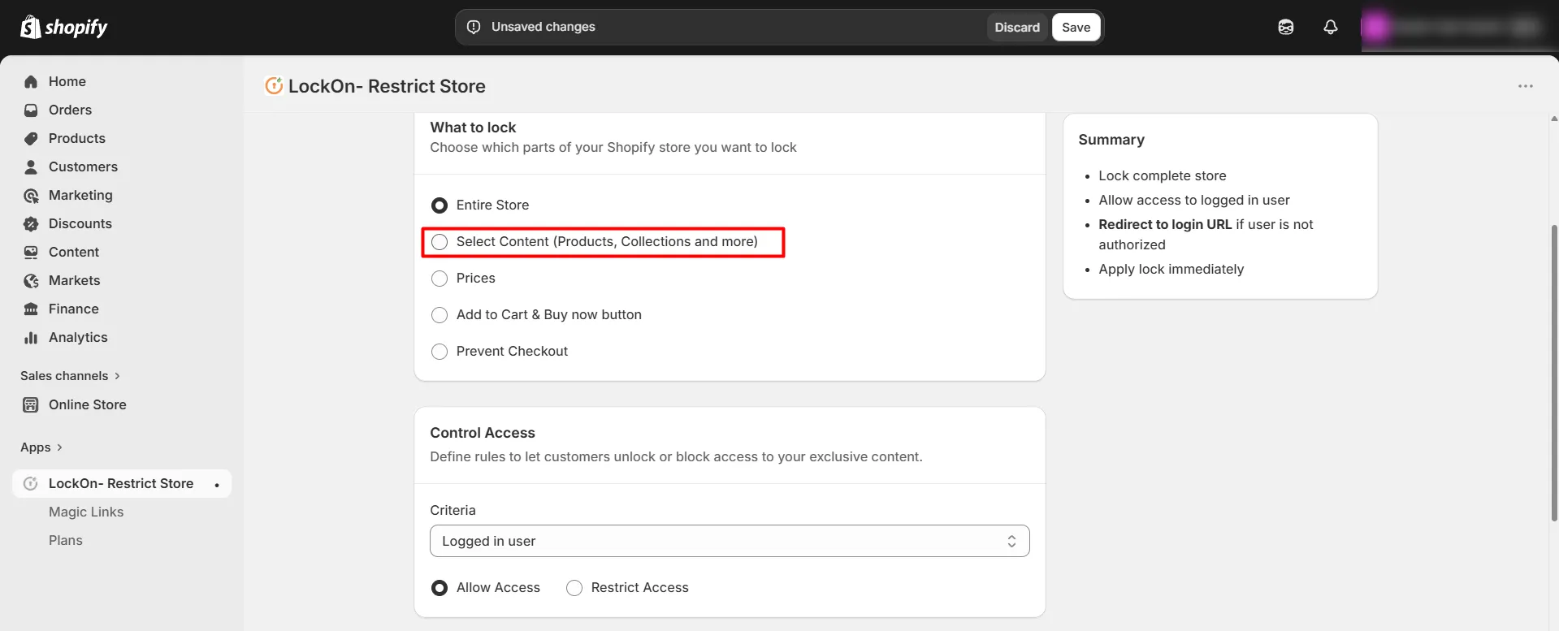Open the store account avatar
The image size is (1559, 631).
1375,28
